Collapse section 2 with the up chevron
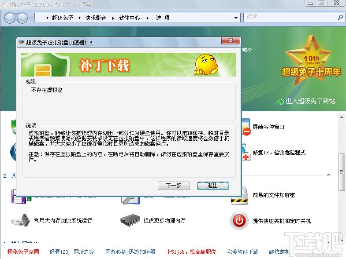346x259 pixels. point(328,175)
